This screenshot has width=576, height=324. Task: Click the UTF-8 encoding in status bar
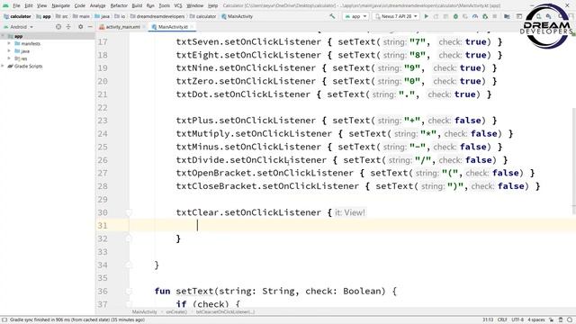[517, 320]
